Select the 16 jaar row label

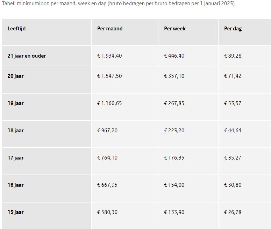point(15,185)
